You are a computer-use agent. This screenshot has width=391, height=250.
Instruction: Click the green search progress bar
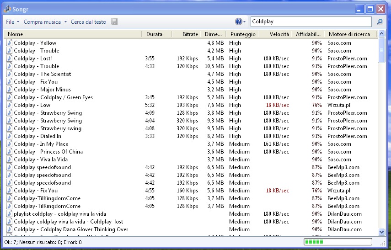(337, 242)
